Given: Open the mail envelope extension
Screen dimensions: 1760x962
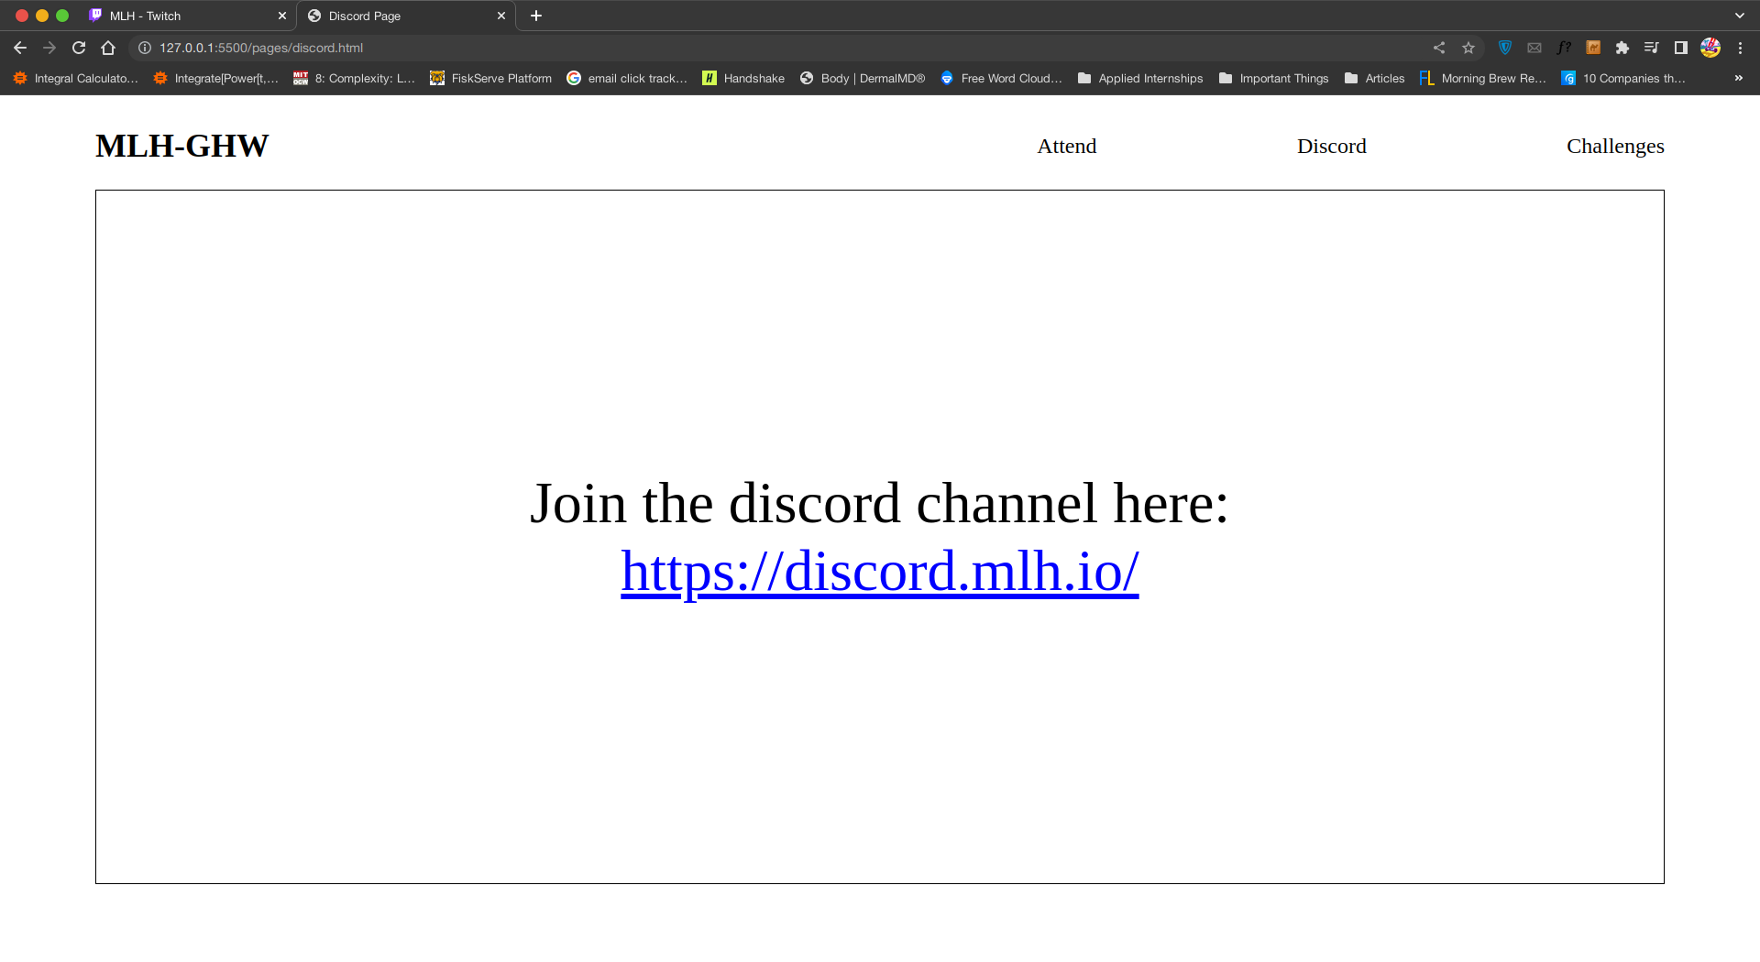Looking at the screenshot, I should pos(1534,48).
